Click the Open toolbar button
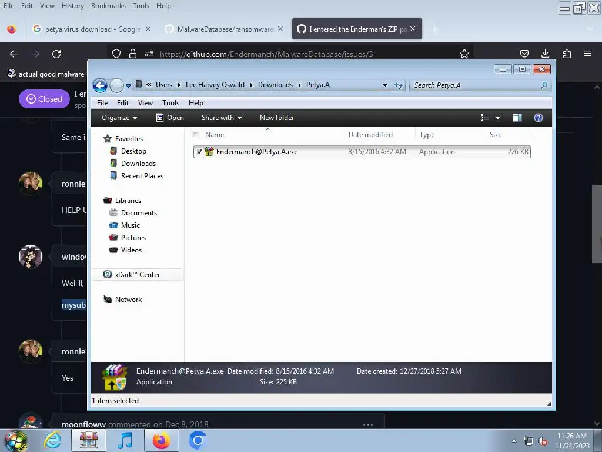The height and width of the screenshot is (452, 602). pyautogui.click(x=170, y=118)
